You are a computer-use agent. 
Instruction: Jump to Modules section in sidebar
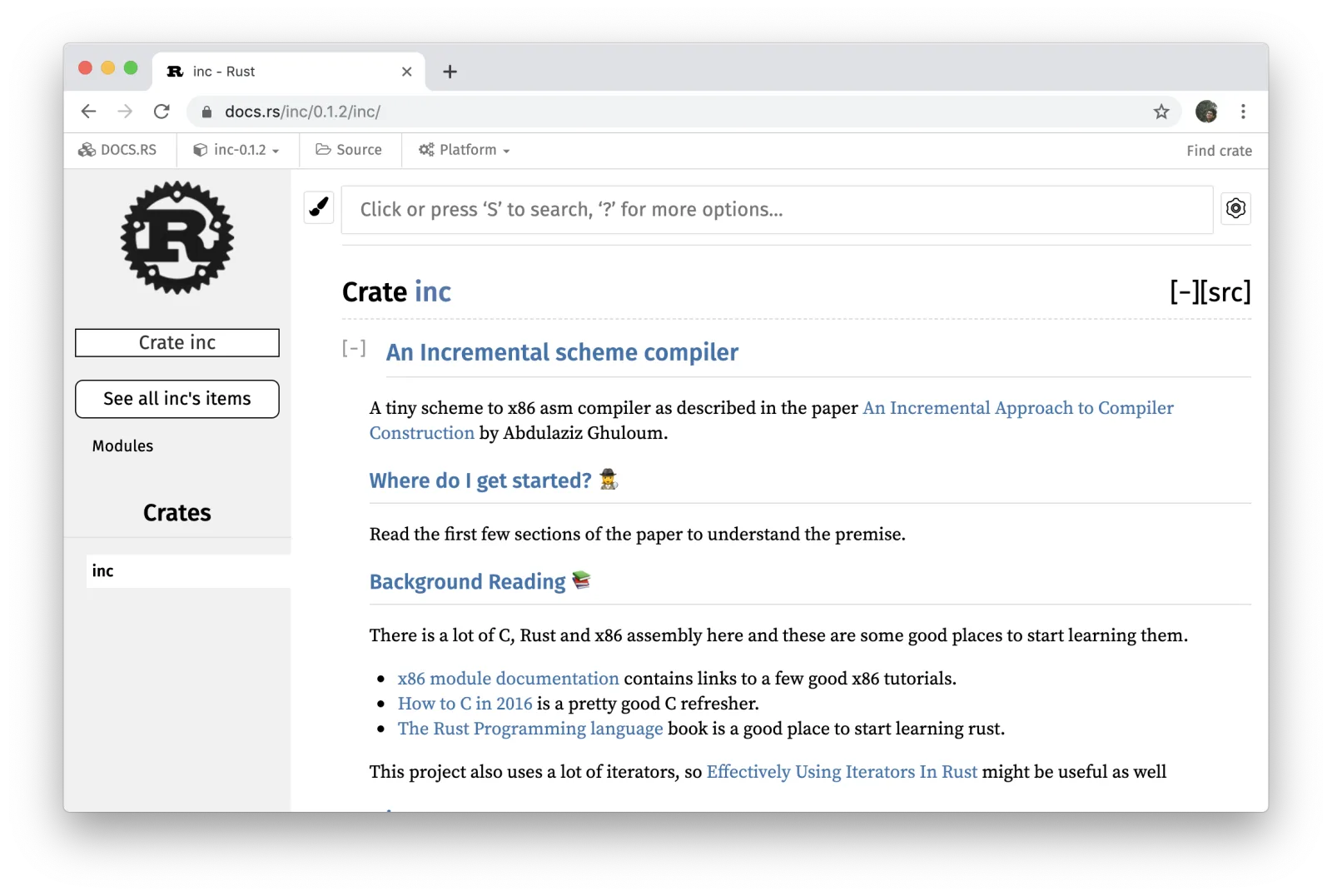[122, 446]
